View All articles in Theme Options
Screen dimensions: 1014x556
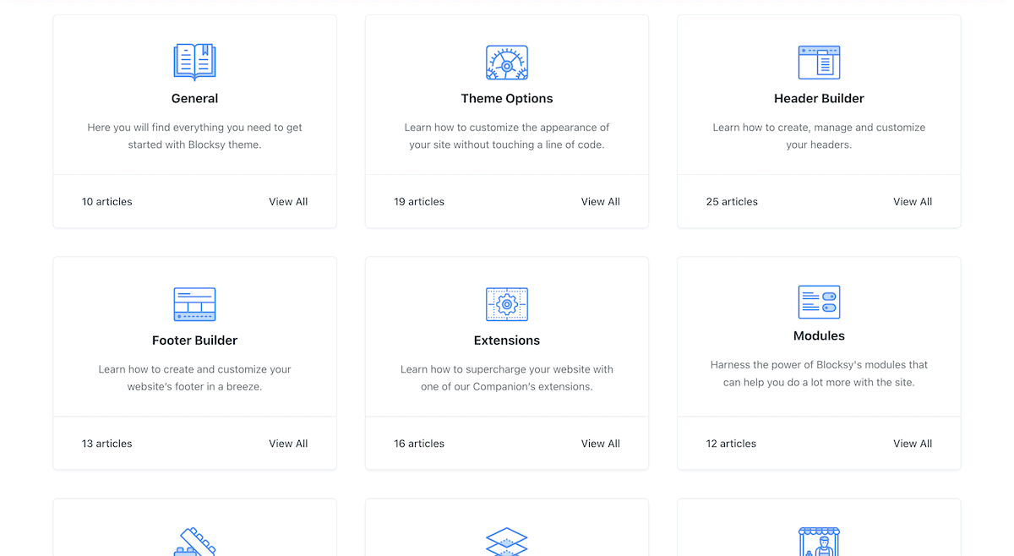[601, 201]
